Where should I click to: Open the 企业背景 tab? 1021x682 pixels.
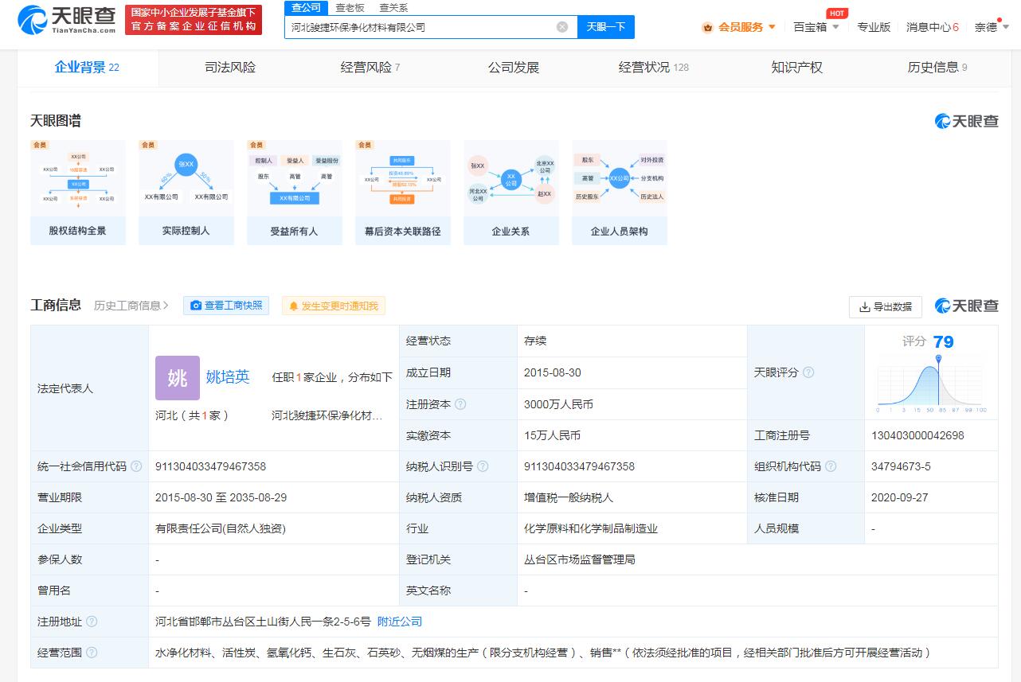click(87, 68)
